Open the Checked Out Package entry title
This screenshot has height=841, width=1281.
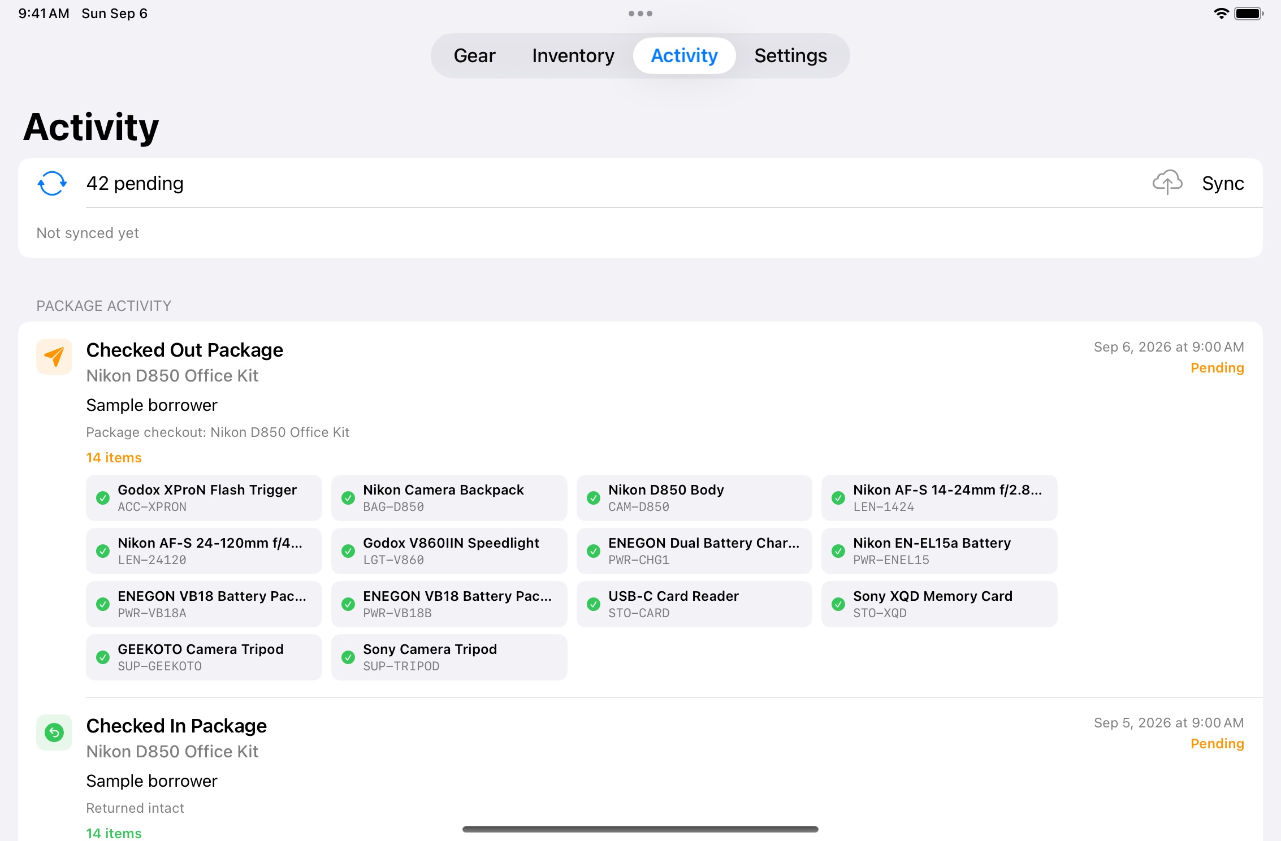(184, 350)
